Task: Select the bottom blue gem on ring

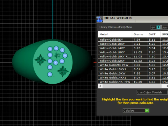Action: click(x=50, y=74)
